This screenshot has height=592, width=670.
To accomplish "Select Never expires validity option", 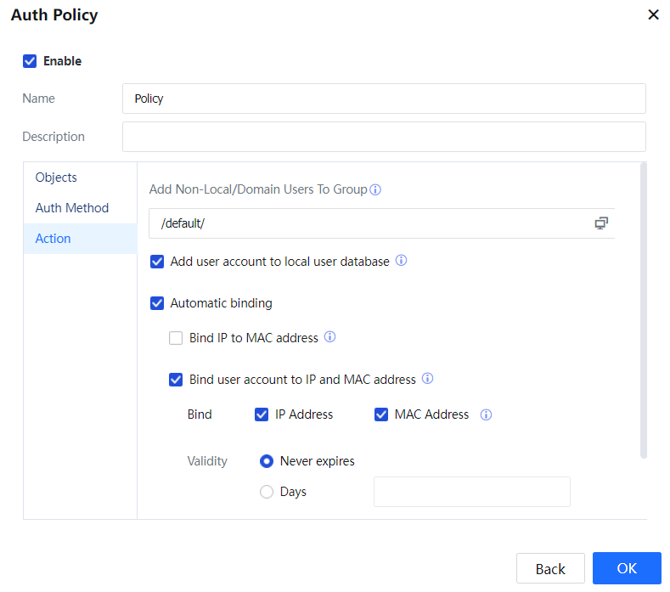I will click(267, 461).
